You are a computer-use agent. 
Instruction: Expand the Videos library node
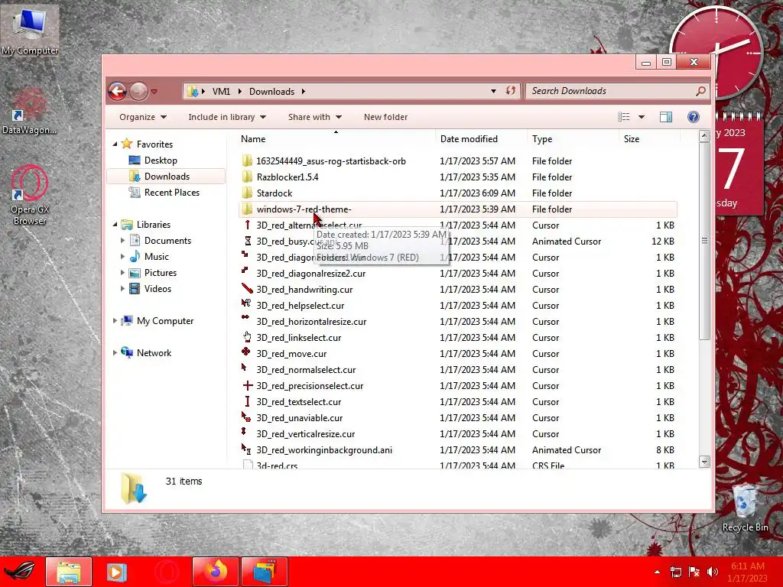click(x=123, y=288)
